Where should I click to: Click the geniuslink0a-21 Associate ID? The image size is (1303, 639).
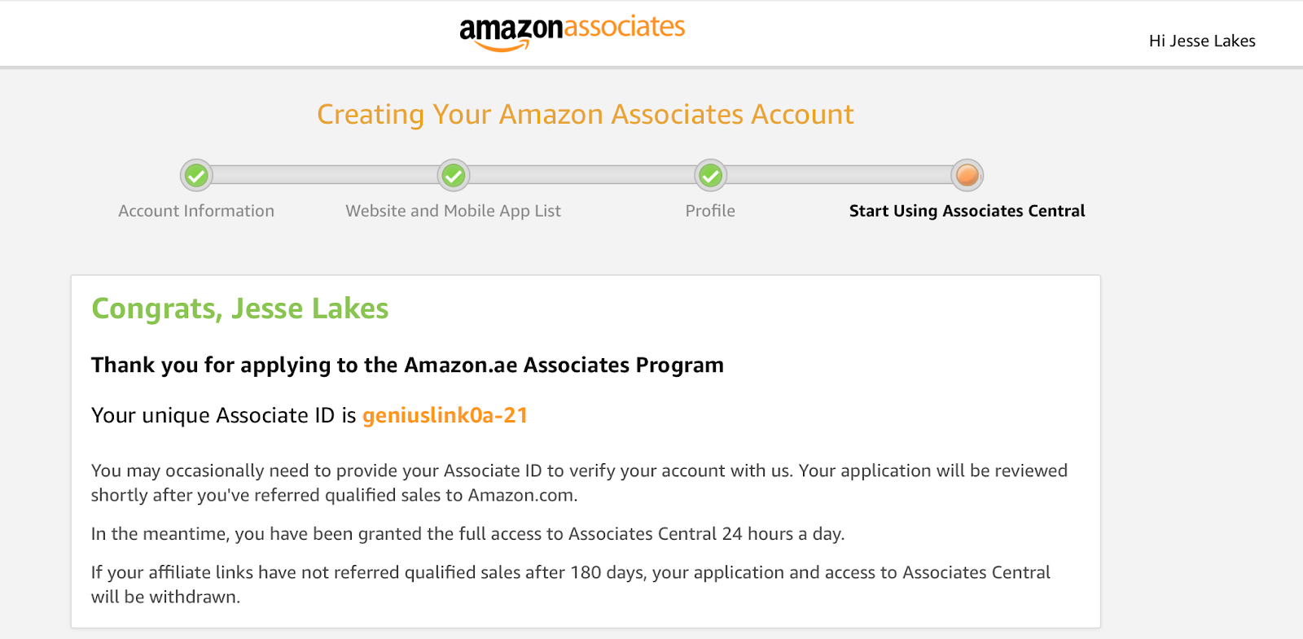445,415
